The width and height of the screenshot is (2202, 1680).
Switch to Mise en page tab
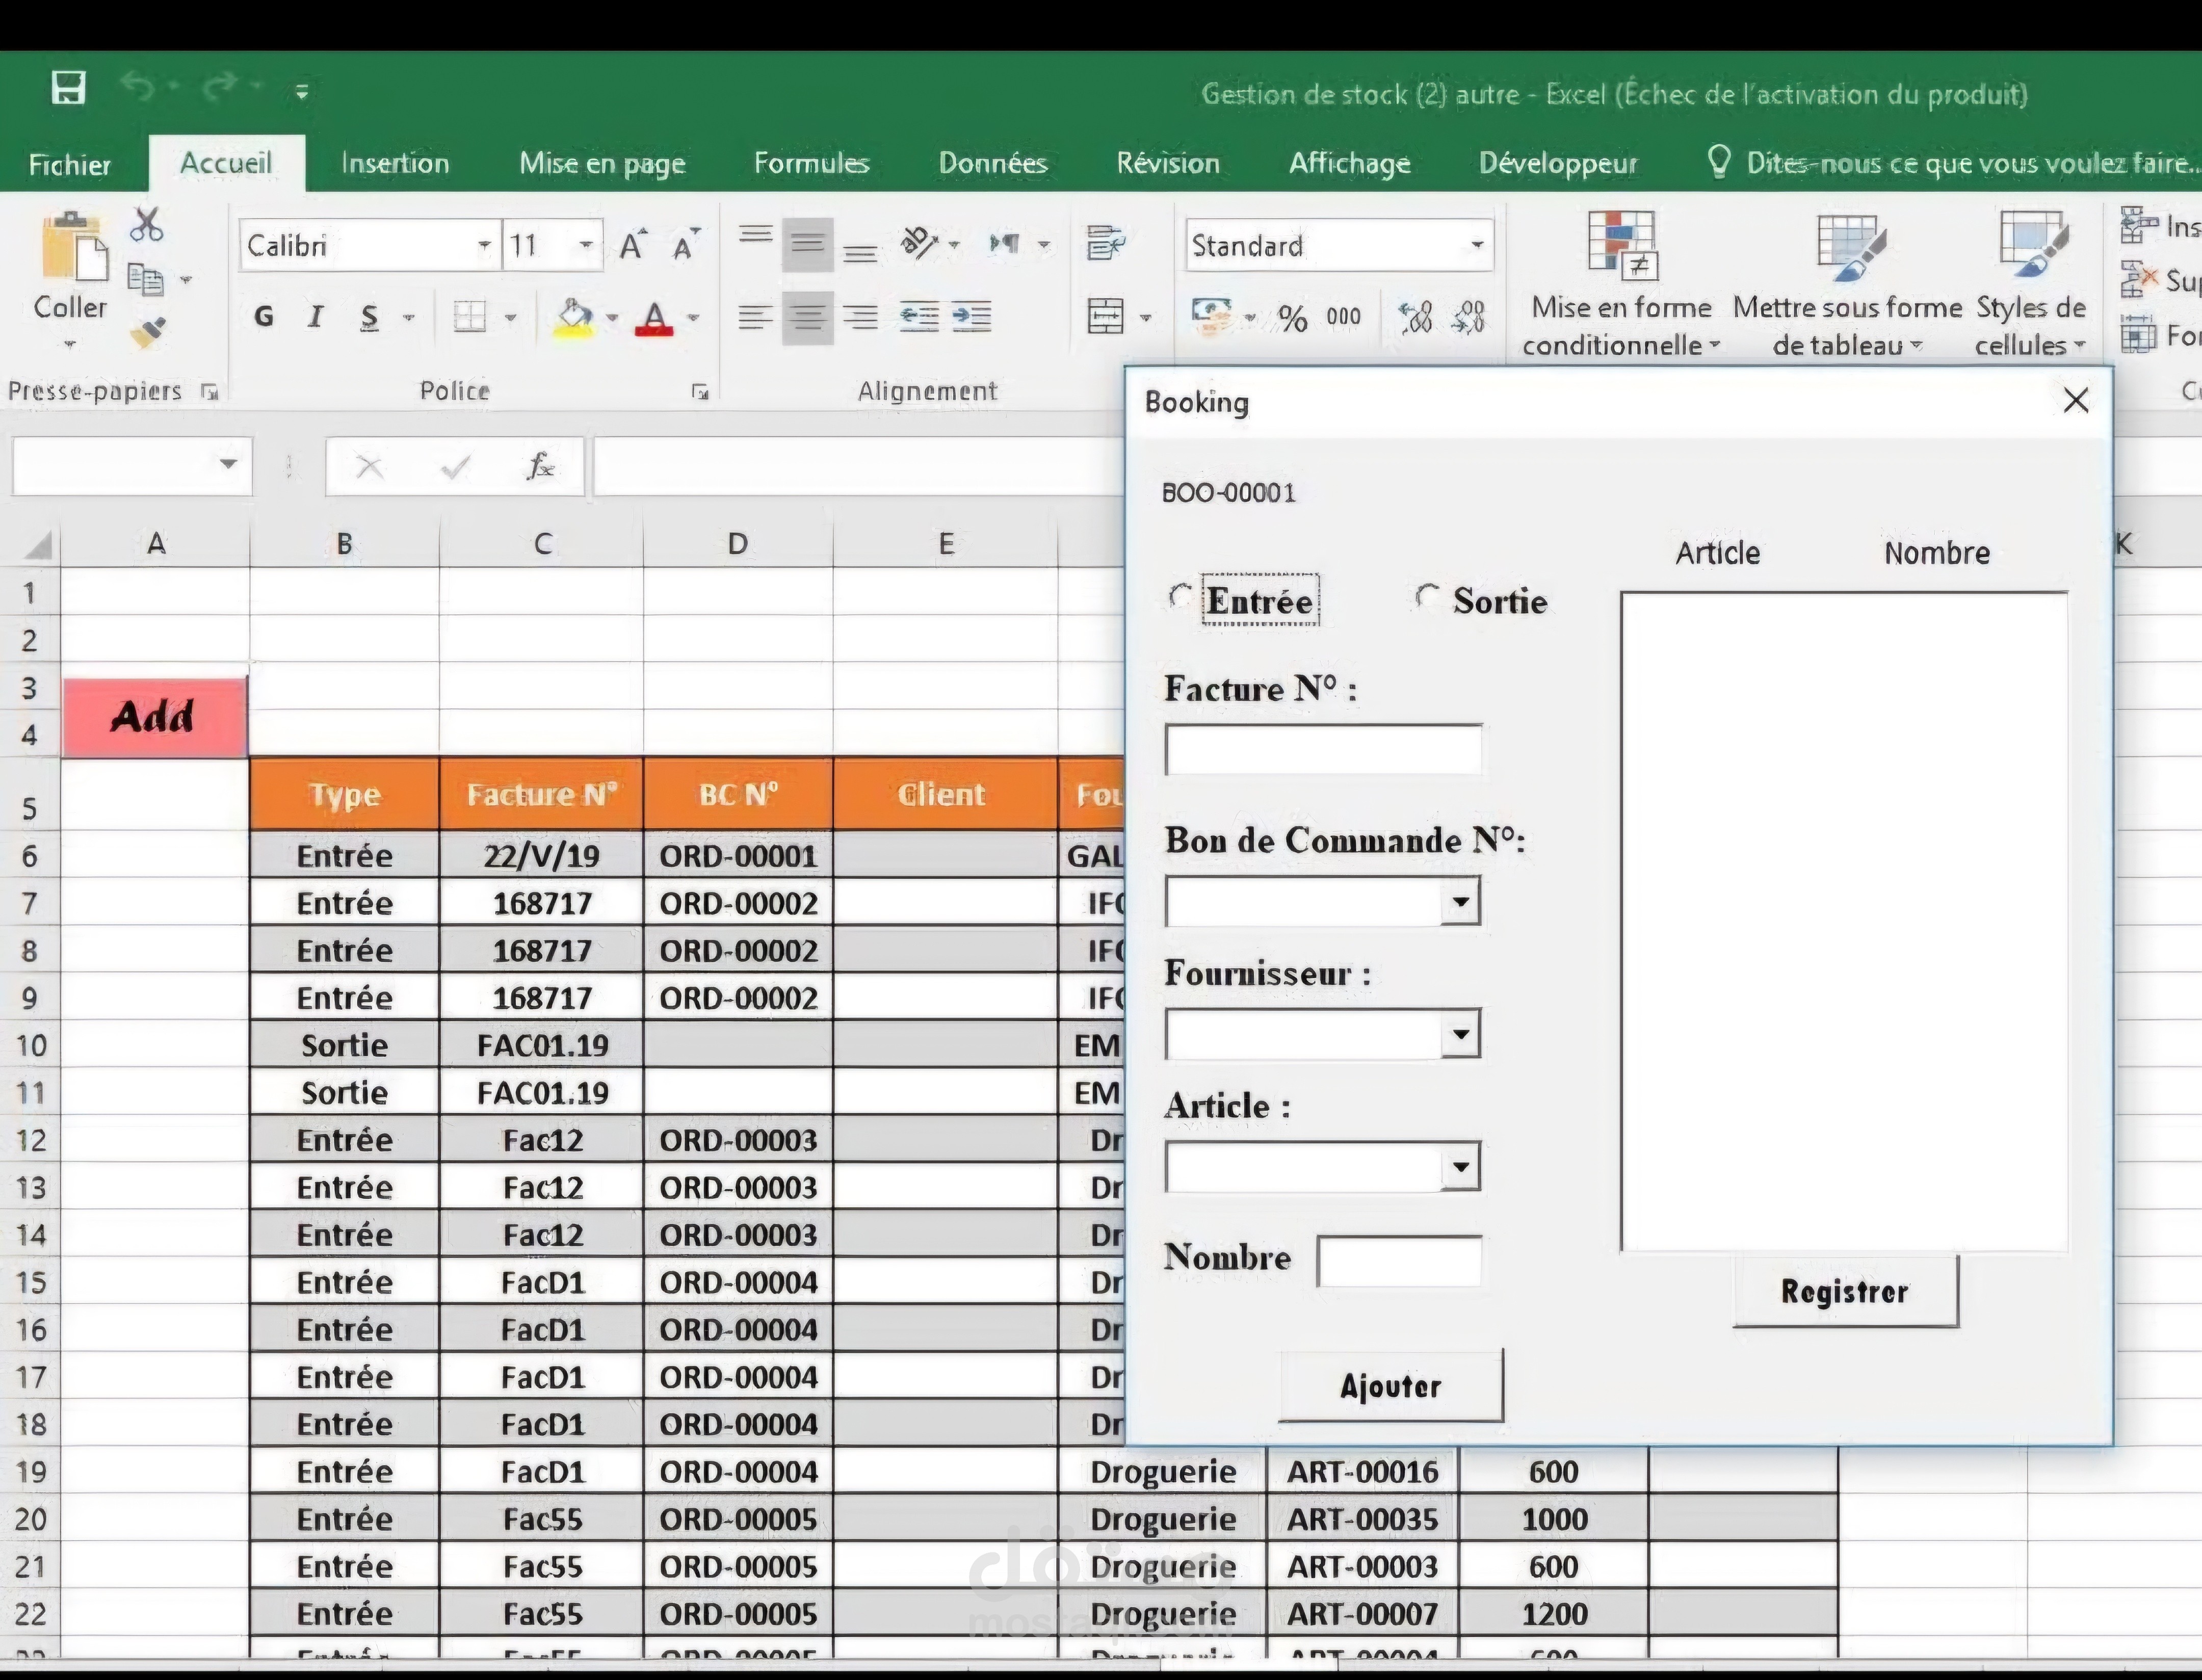point(602,163)
